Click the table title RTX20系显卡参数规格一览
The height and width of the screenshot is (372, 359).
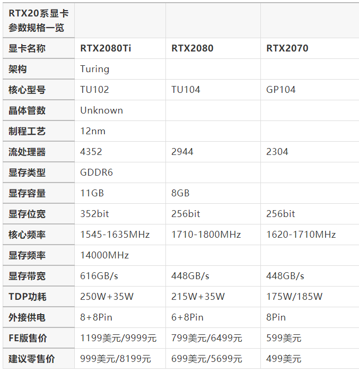click(x=39, y=20)
